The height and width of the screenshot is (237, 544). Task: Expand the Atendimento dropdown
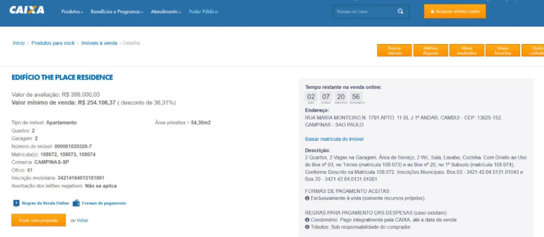point(166,11)
